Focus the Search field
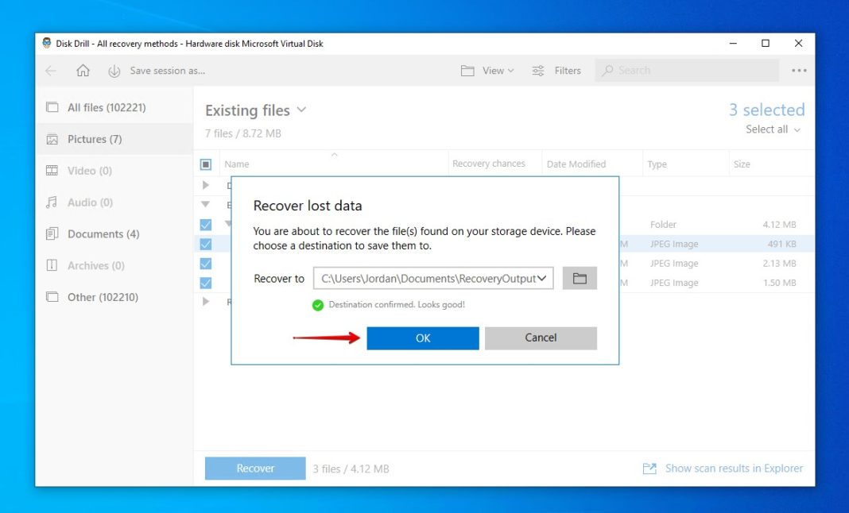 (687, 71)
